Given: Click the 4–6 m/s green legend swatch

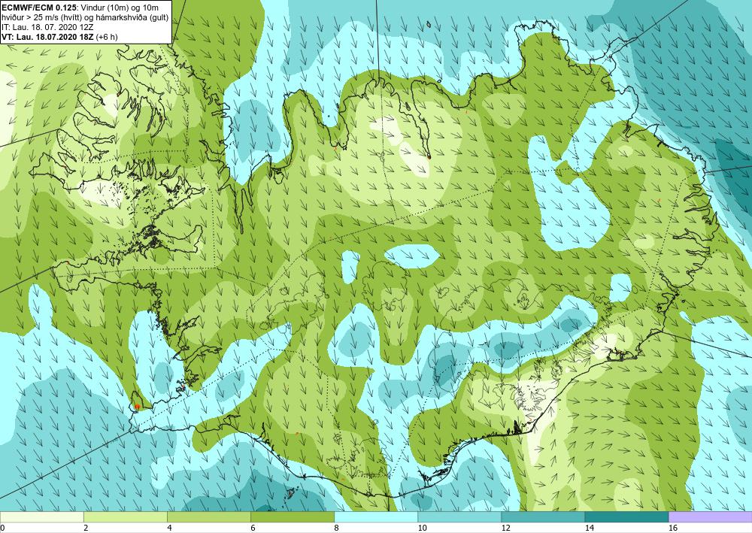Looking at the screenshot, I should pos(208,516).
